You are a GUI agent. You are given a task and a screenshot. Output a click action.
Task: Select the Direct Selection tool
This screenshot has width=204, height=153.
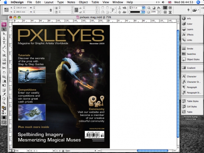[4, 34]
